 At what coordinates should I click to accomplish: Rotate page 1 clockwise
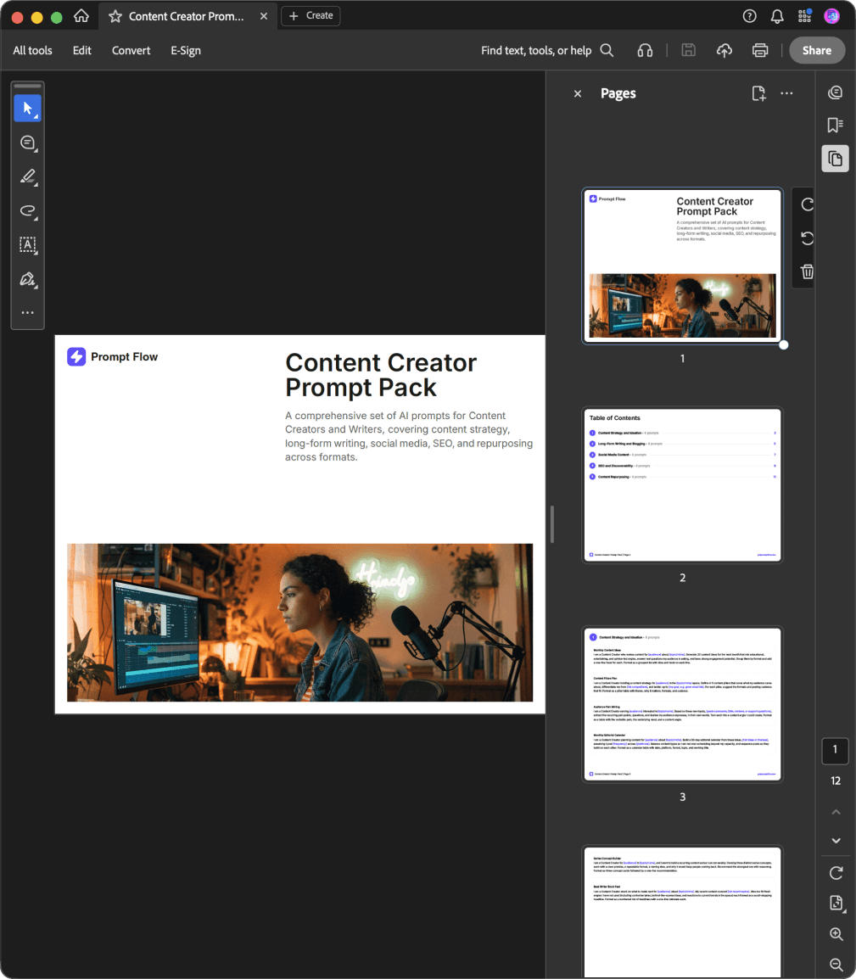[807, 204]
